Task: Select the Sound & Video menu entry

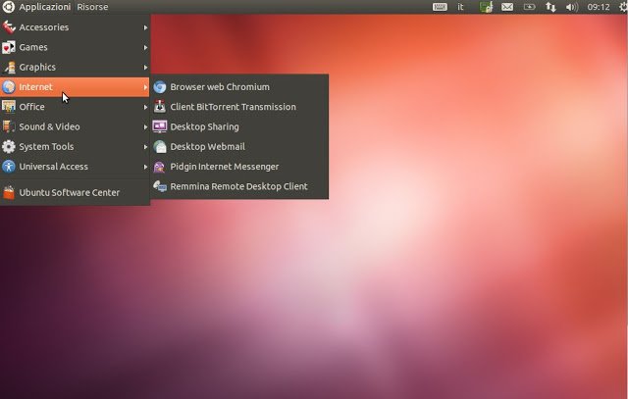Action: [75, 126]
